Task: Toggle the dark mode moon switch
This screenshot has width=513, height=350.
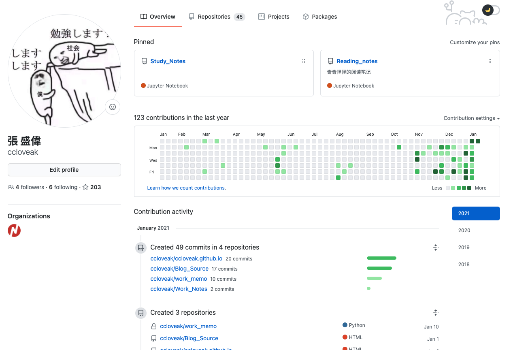Action: point(490,10)
